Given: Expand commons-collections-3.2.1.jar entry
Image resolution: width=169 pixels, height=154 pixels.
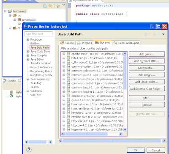Looking at the screenshot, I should click(x=64, y=71).
